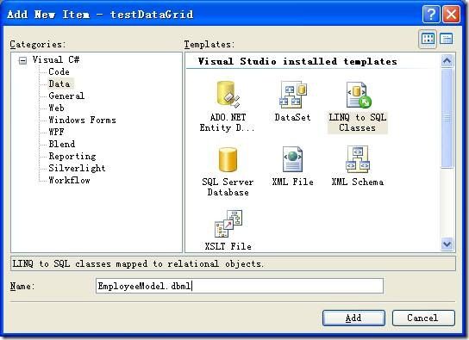469x340 pixels.
Task: Collapse the Visual C# tree node
Action: [22, 60]
